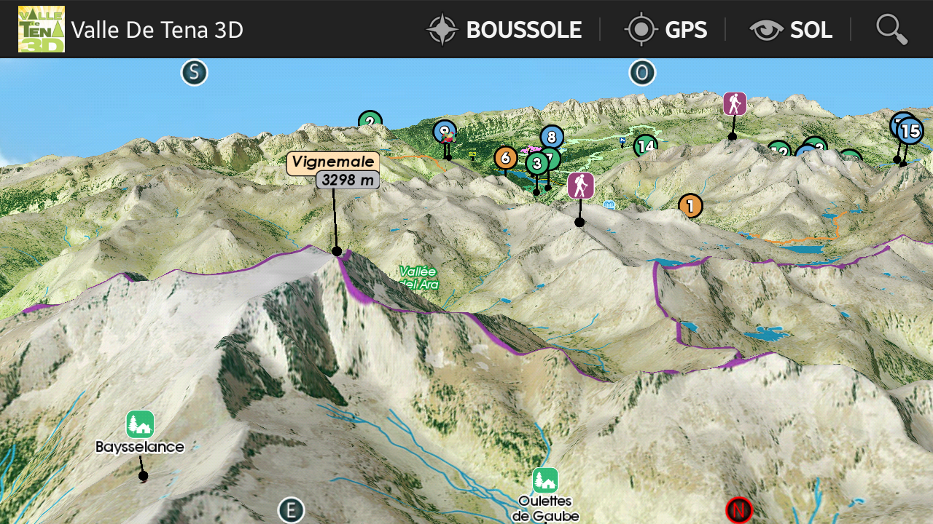
Task: Open the purple hiker icon on the skyline
Action: 735,103
